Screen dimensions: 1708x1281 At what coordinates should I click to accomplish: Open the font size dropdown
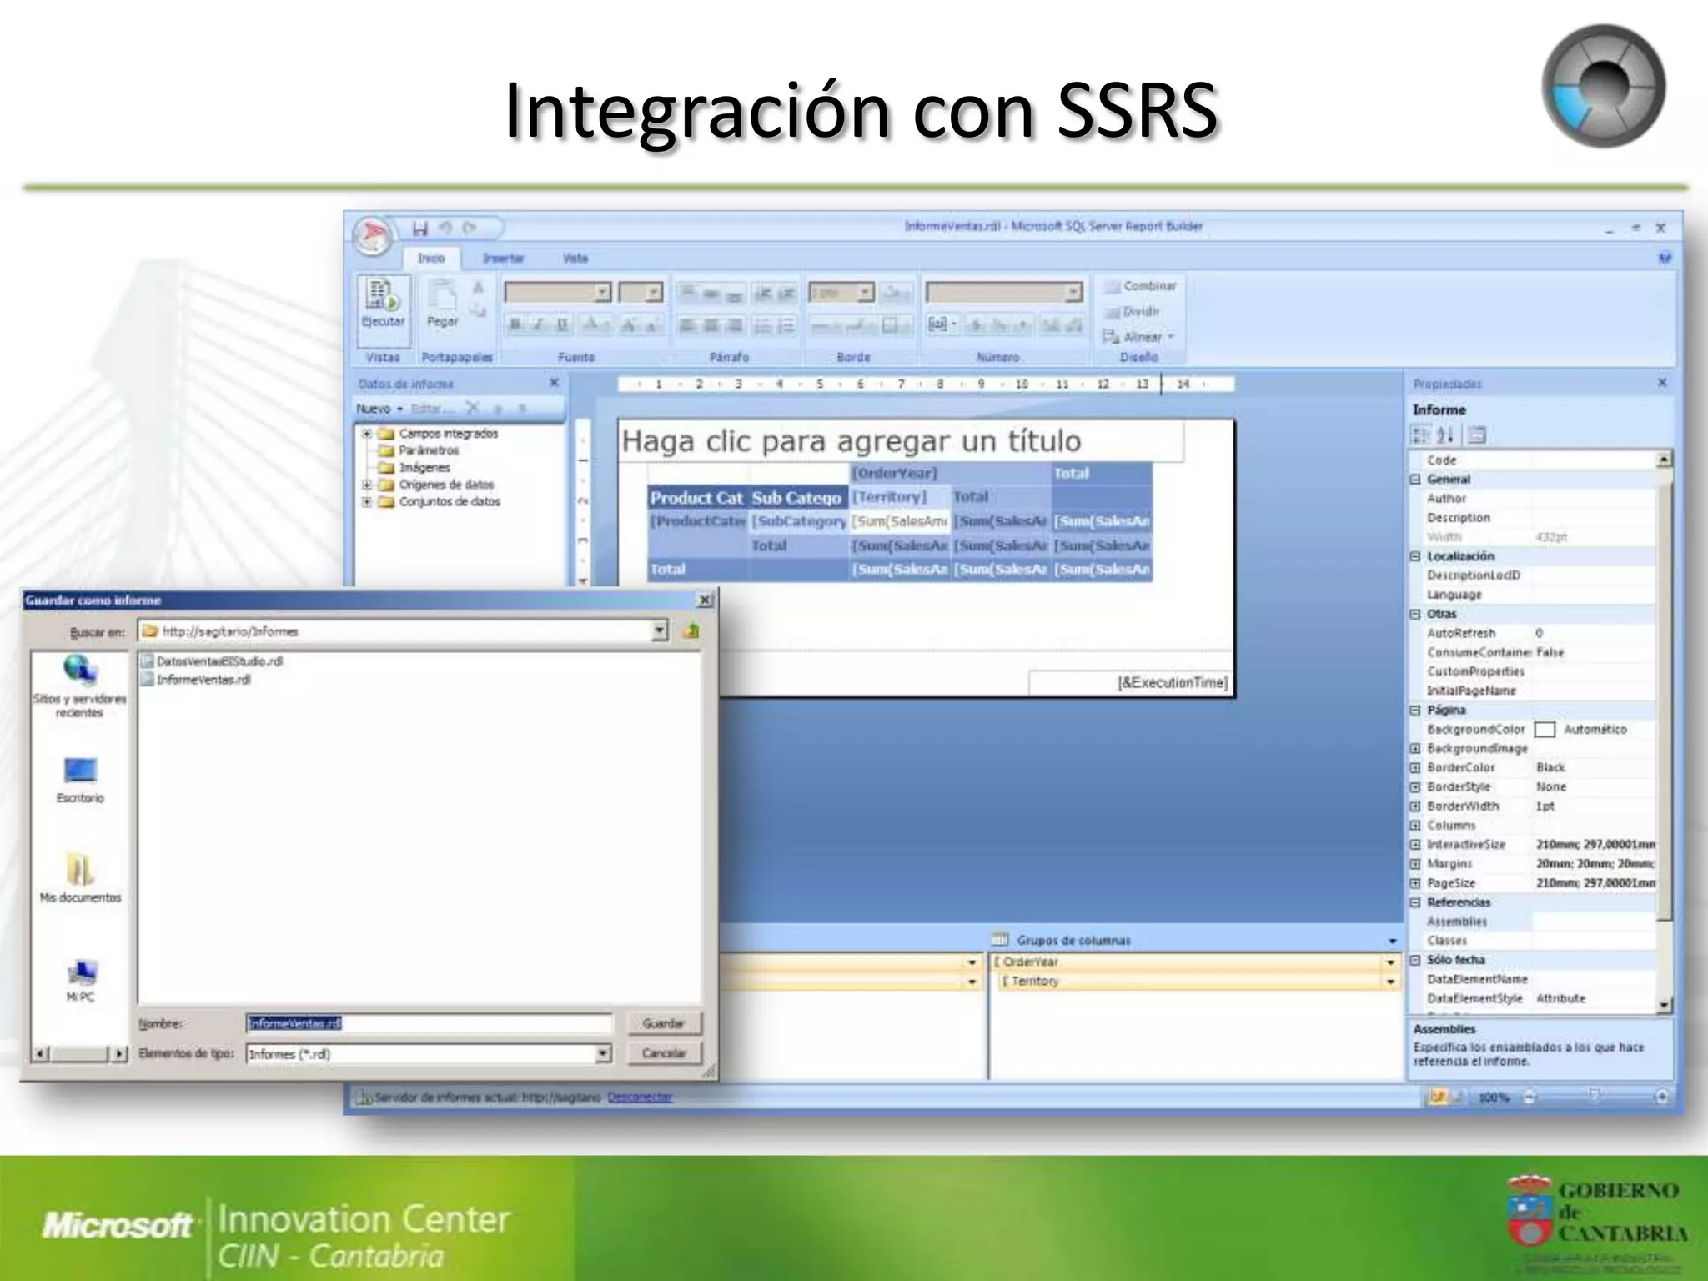click(x=654, y=293)
